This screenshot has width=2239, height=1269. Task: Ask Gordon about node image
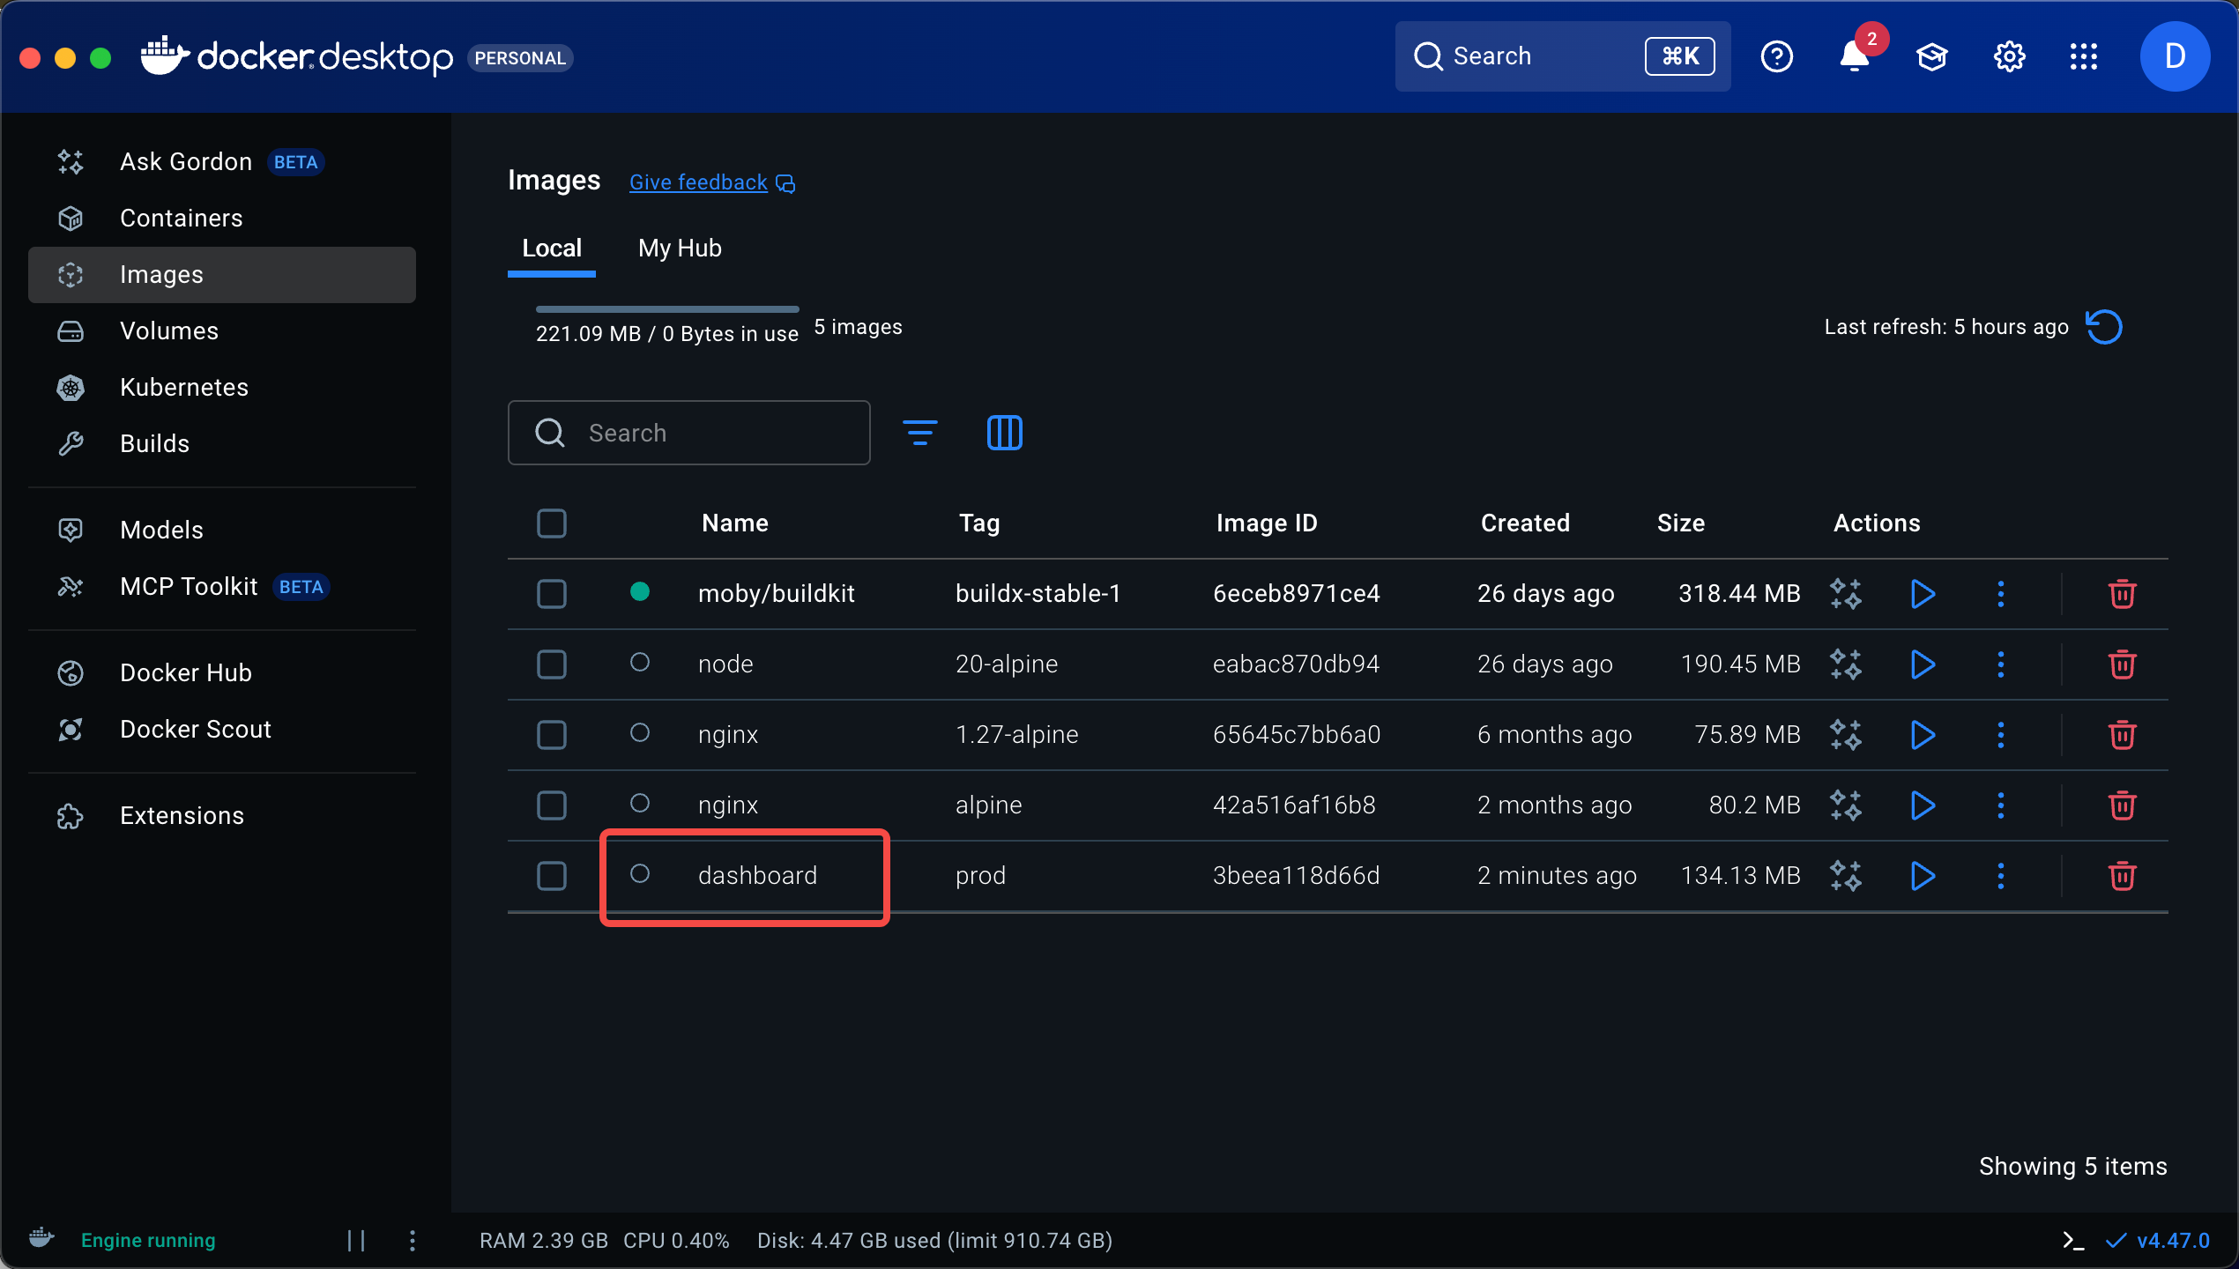1845,664
